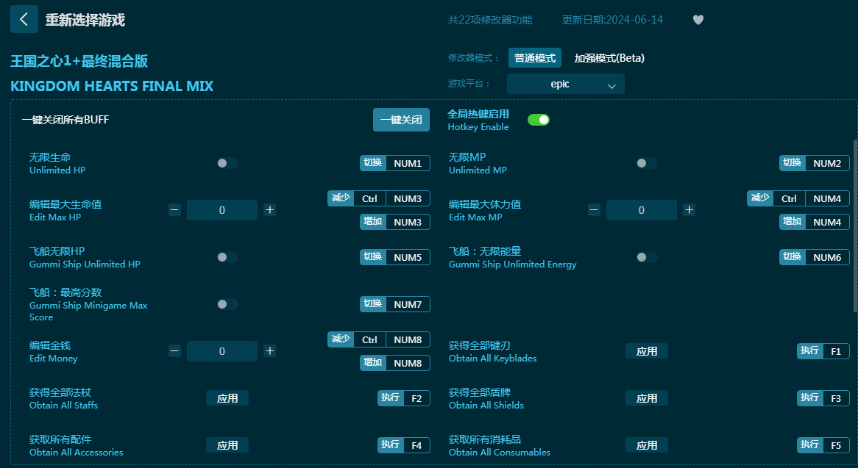
Task: Click 增加 NUM3 increase hotkey for Max HP
Action: [x=395, y=222]
